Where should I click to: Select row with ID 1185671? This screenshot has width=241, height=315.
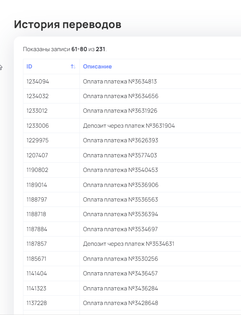tap(38, 259)
